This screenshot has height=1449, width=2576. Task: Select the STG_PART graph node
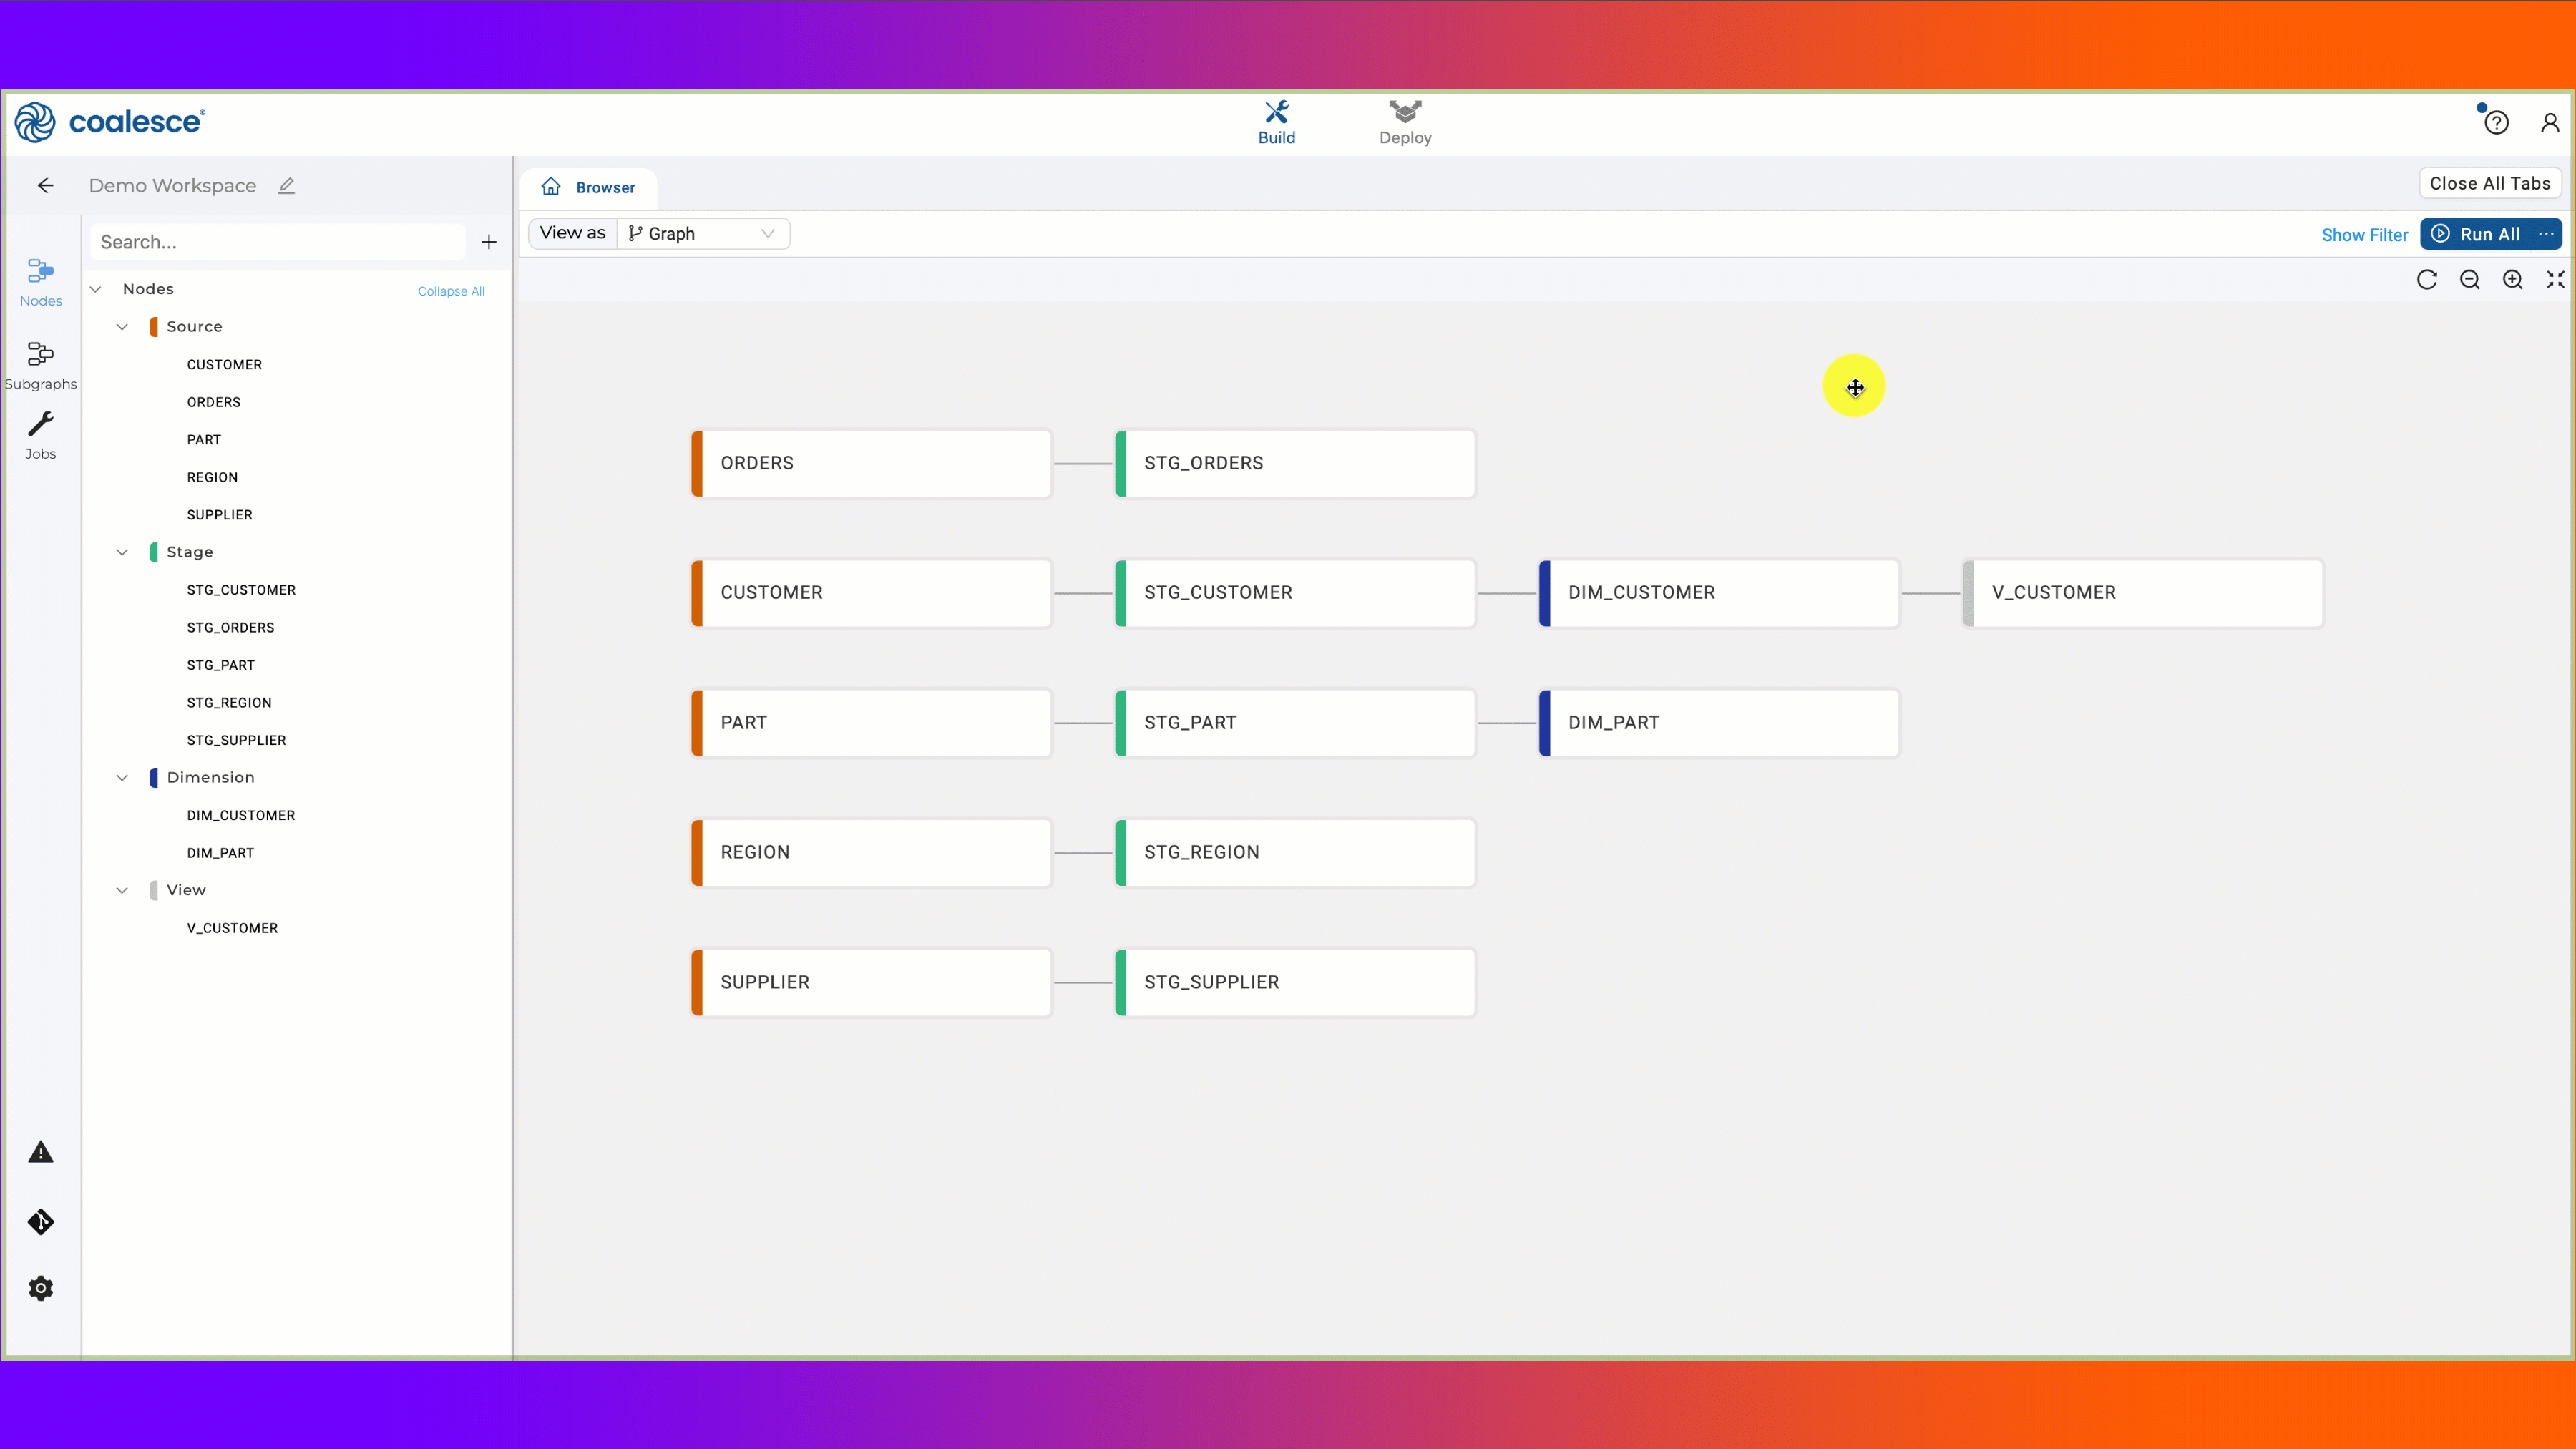click(1295, 723)
